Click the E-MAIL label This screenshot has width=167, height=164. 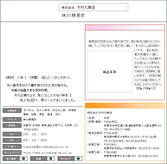tap(12, 146)
